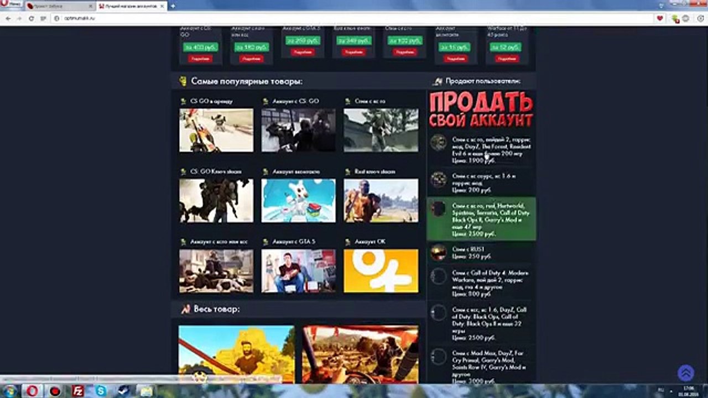Click the FileZilla icon in the taskbar

(78, 391)
